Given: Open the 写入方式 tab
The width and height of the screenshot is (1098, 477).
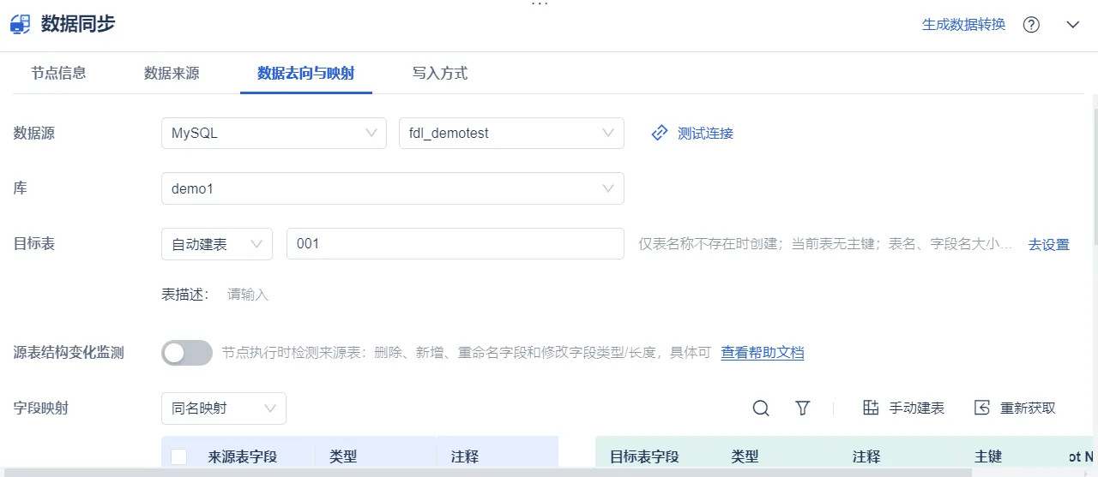Looking at the screenshot, I should [440, 73].
